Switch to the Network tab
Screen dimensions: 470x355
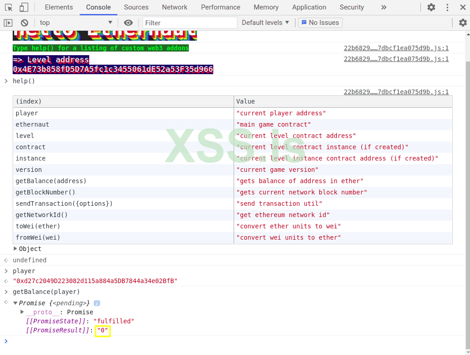point(174,7)
